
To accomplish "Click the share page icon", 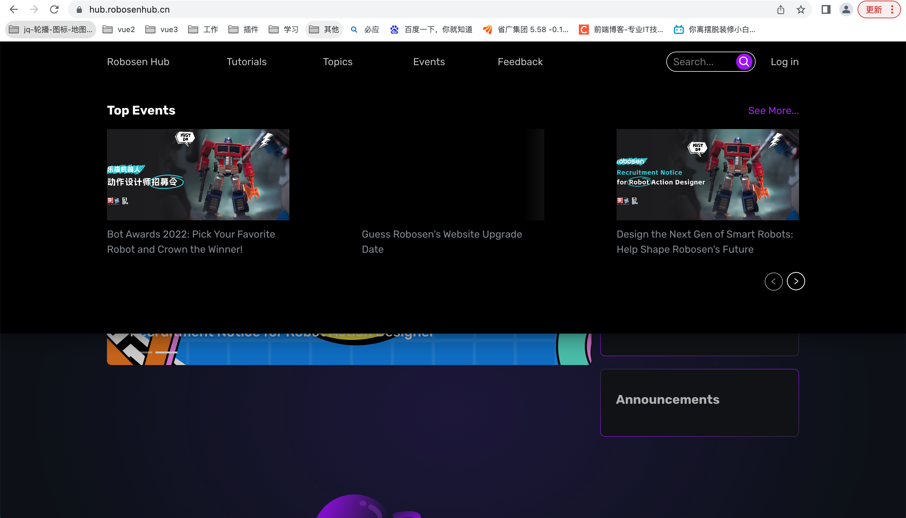I will tap(780, 10).
